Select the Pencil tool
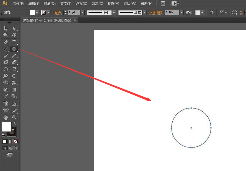This screenshot has height=171, width=246. point(14,56)
